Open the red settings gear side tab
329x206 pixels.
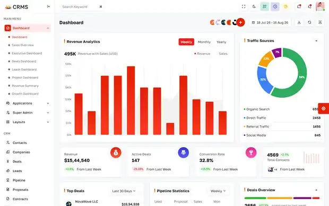323,108
